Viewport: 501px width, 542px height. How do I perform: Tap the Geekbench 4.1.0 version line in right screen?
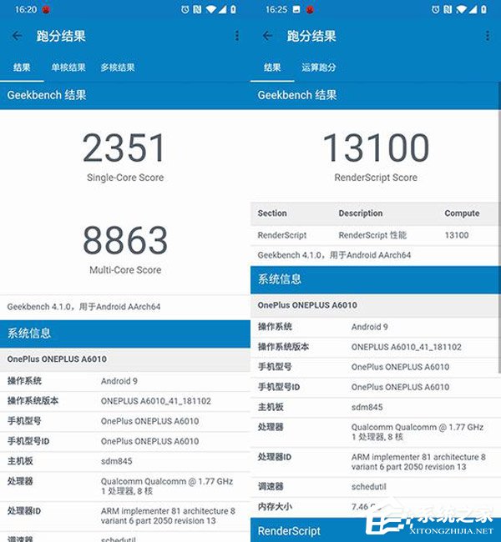[x=334, y=255]
